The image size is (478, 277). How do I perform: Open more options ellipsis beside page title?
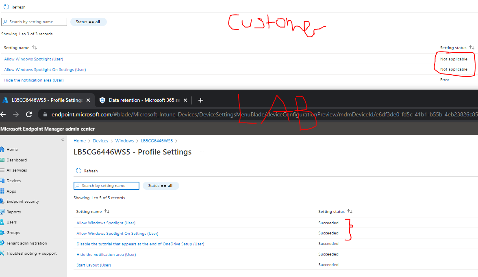(x=202, y=152)
